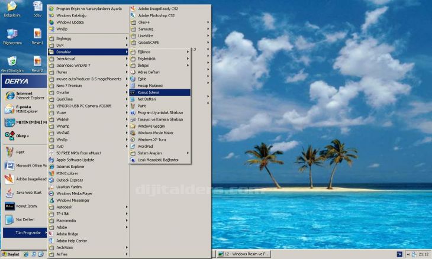Image resolution: width=432 pixels, height=259 pixels.
Task: Click the Uzak Masaüstü Bağlantısı icon
Action: coord(133,160)
